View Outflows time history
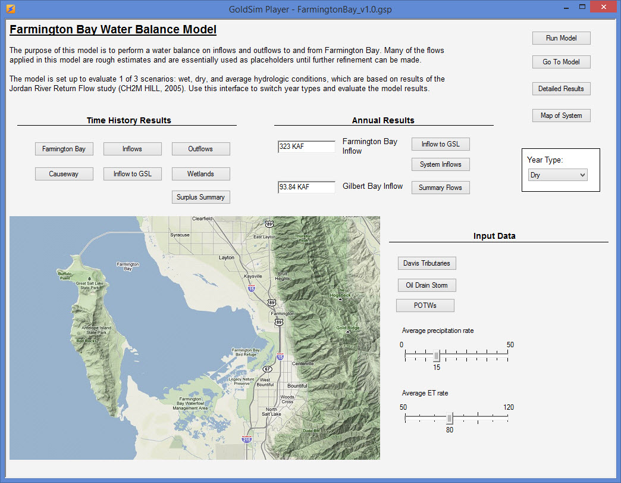This screenshot has width=621, height=483. point(200,149)
